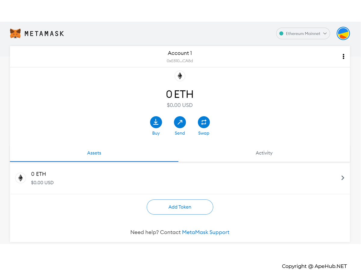Click the $0.00 USD under main balance
The height and width of the screenshot is (271, 361).
(x=180, y=105)
